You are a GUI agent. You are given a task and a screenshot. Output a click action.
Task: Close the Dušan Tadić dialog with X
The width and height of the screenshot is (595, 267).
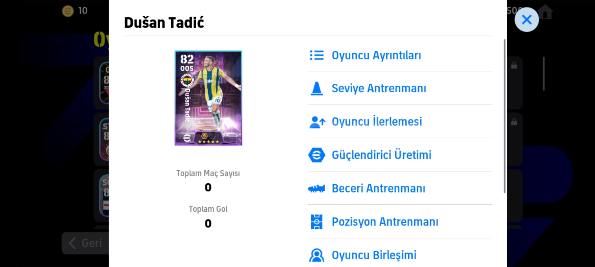(x=527, y=20)
